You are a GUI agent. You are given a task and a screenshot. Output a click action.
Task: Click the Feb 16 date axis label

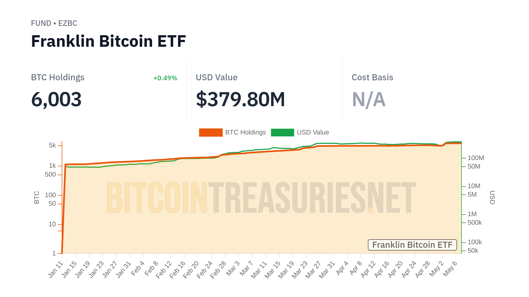point(178,269)
